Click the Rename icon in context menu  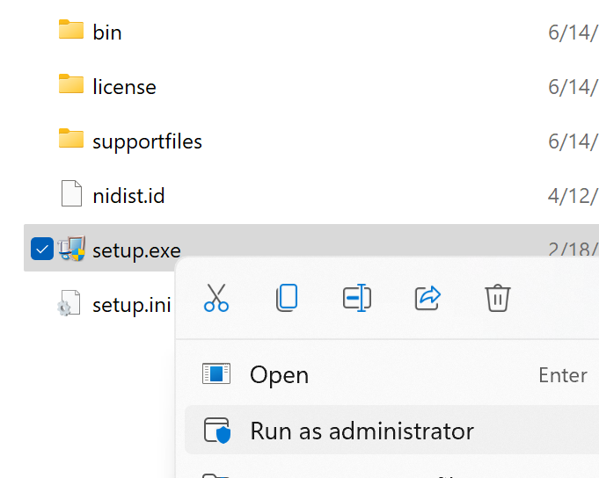(357, 298)
